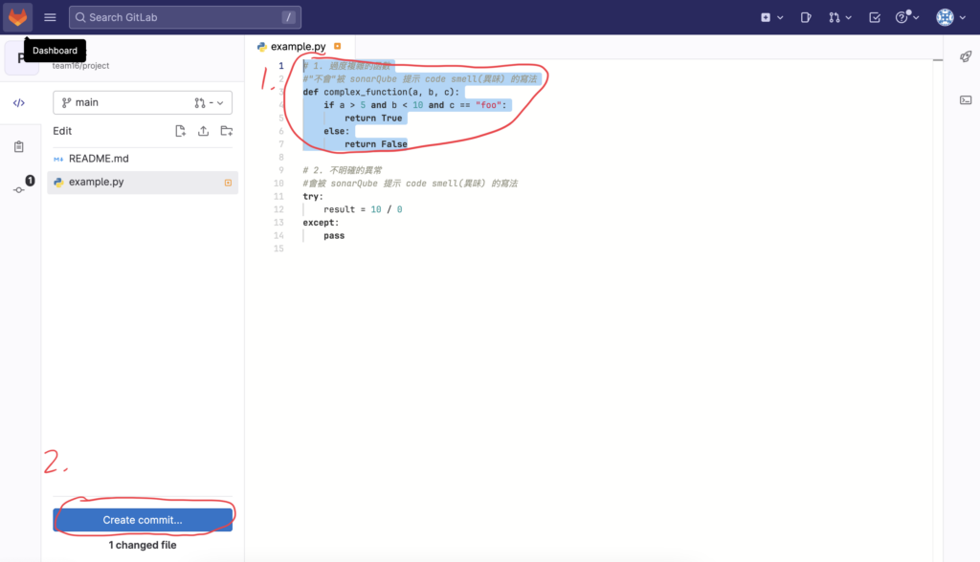Open the Review clipboard icon in sidebar
This screenshot has width=980, height=562.
(x=19, y=146)
